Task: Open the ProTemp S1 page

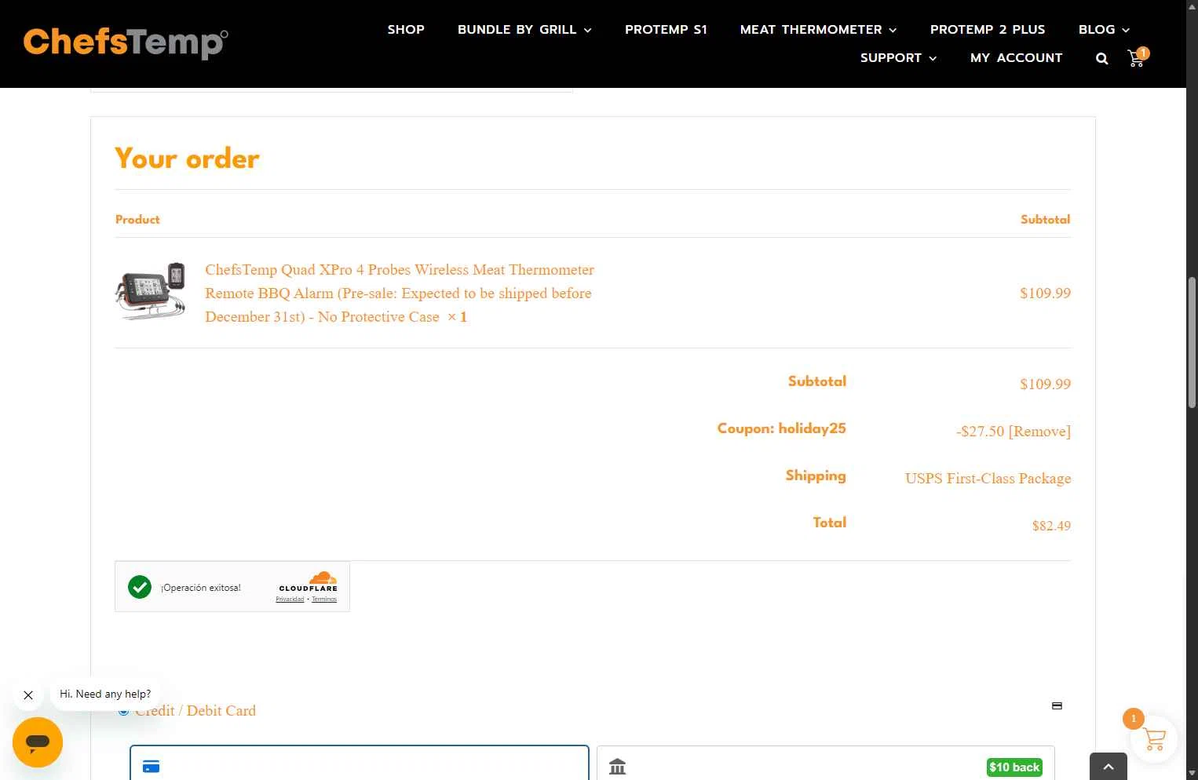Action: (x=666, y=30)
